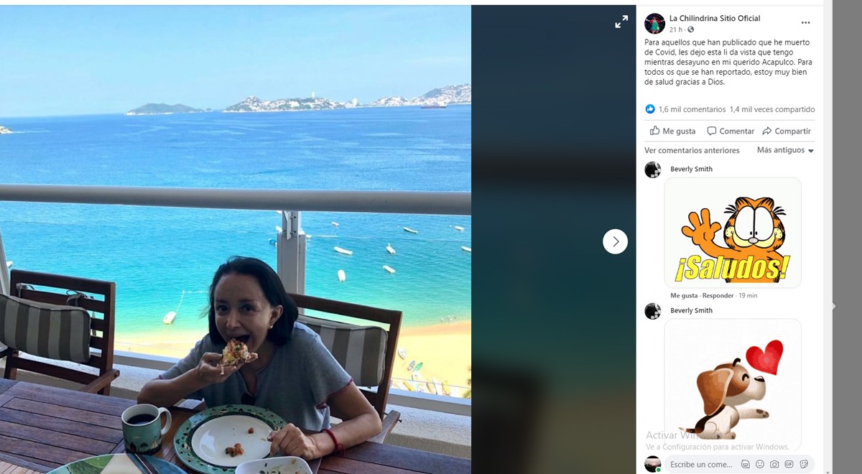
Task: Click the Compartir action
Action: point(787,131)
